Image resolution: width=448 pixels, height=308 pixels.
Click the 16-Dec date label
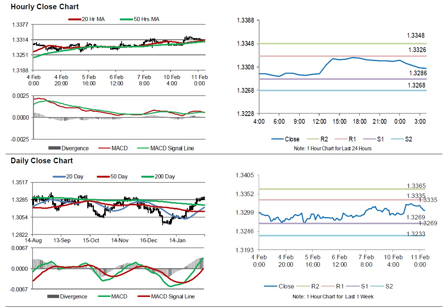tap(149, 240)
